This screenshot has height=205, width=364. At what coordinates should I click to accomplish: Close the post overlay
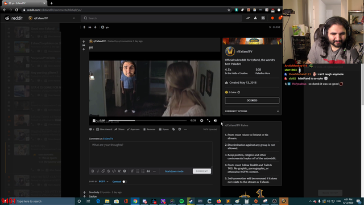[x=275, y=27]
